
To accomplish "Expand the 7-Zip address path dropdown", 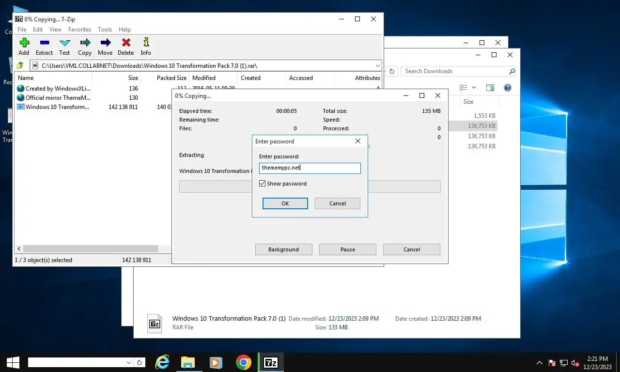I will pos(377,65).
